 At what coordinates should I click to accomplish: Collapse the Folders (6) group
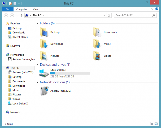(x=38, y=23)
